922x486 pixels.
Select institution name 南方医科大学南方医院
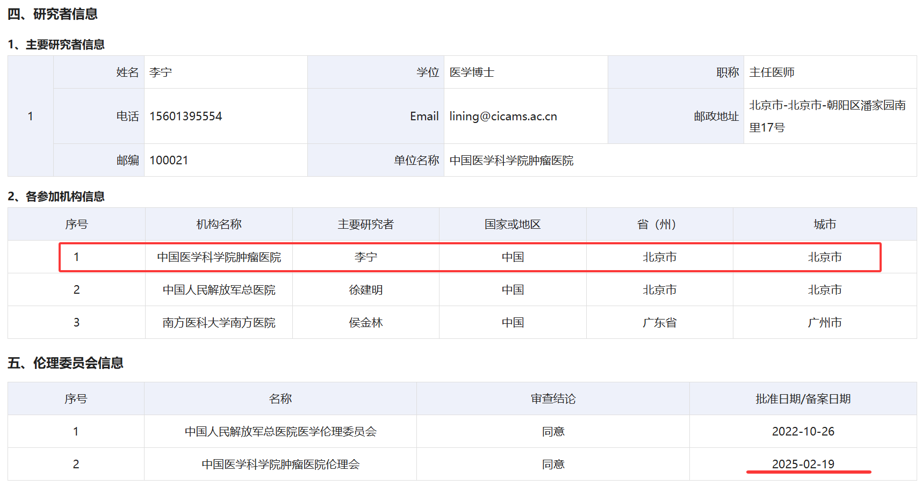[x=219, y=322]
